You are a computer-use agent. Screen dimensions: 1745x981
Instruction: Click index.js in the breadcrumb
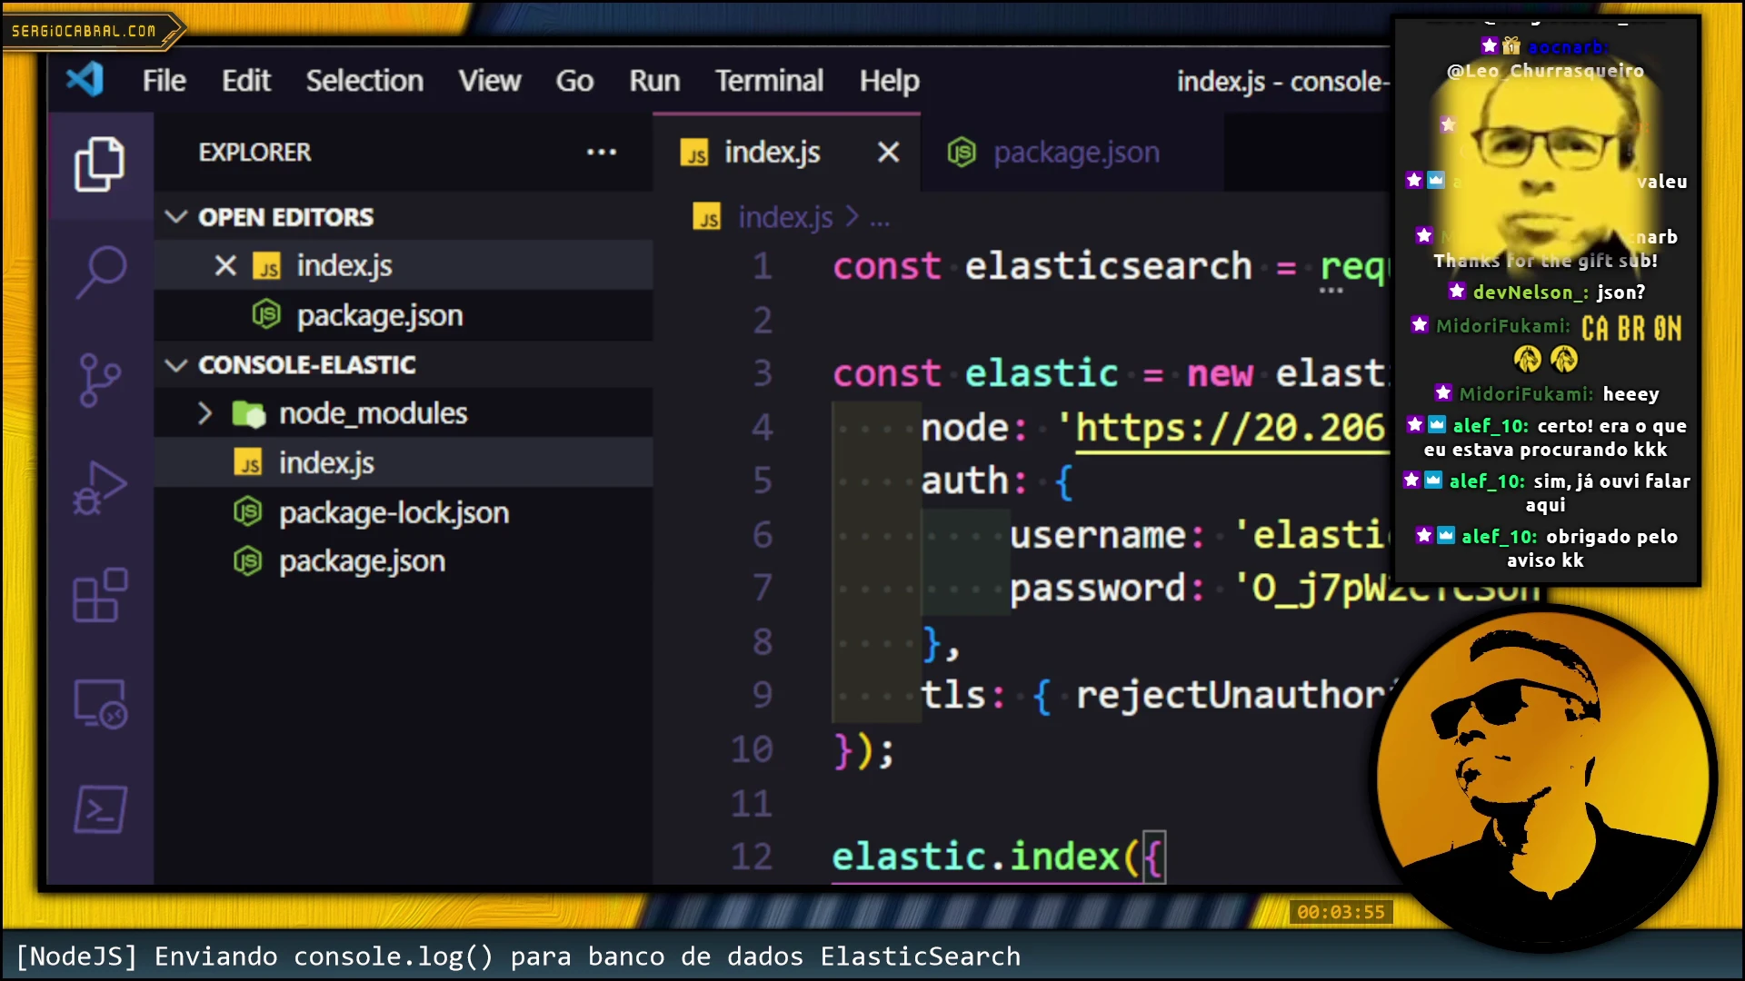[785, 217]
